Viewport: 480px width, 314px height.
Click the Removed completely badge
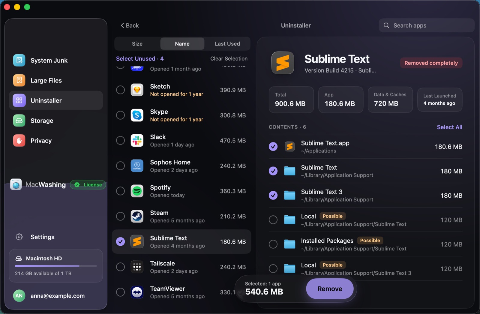coord(431,63)
